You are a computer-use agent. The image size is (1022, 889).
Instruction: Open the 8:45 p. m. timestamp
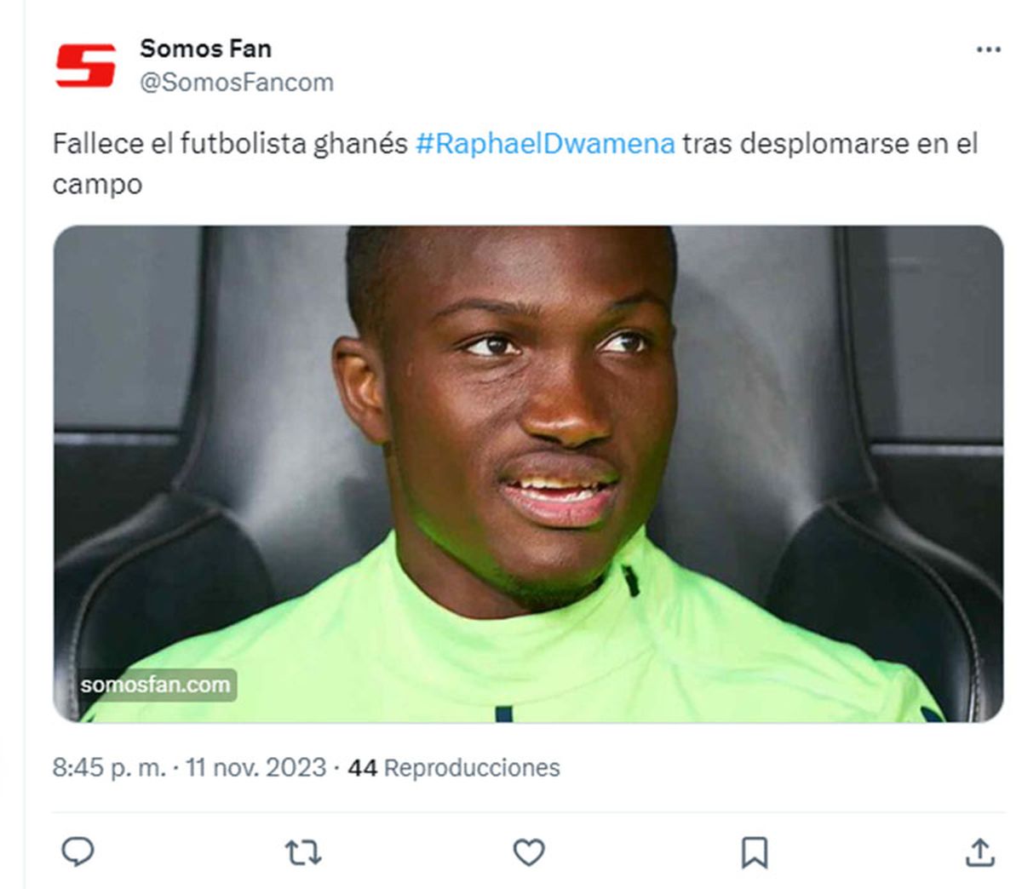(109, 767)
